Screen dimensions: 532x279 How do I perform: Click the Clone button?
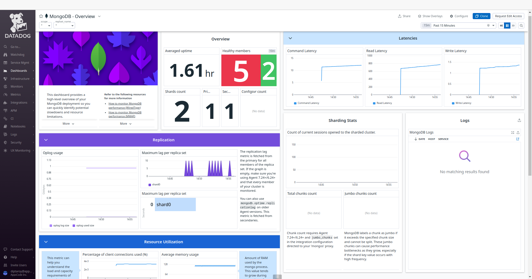pyautogui.click(x=481, y=16)
